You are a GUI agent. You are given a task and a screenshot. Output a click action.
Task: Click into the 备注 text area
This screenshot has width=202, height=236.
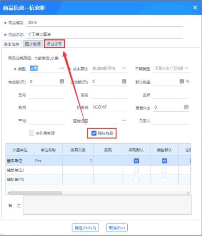(x=107, y=205)
